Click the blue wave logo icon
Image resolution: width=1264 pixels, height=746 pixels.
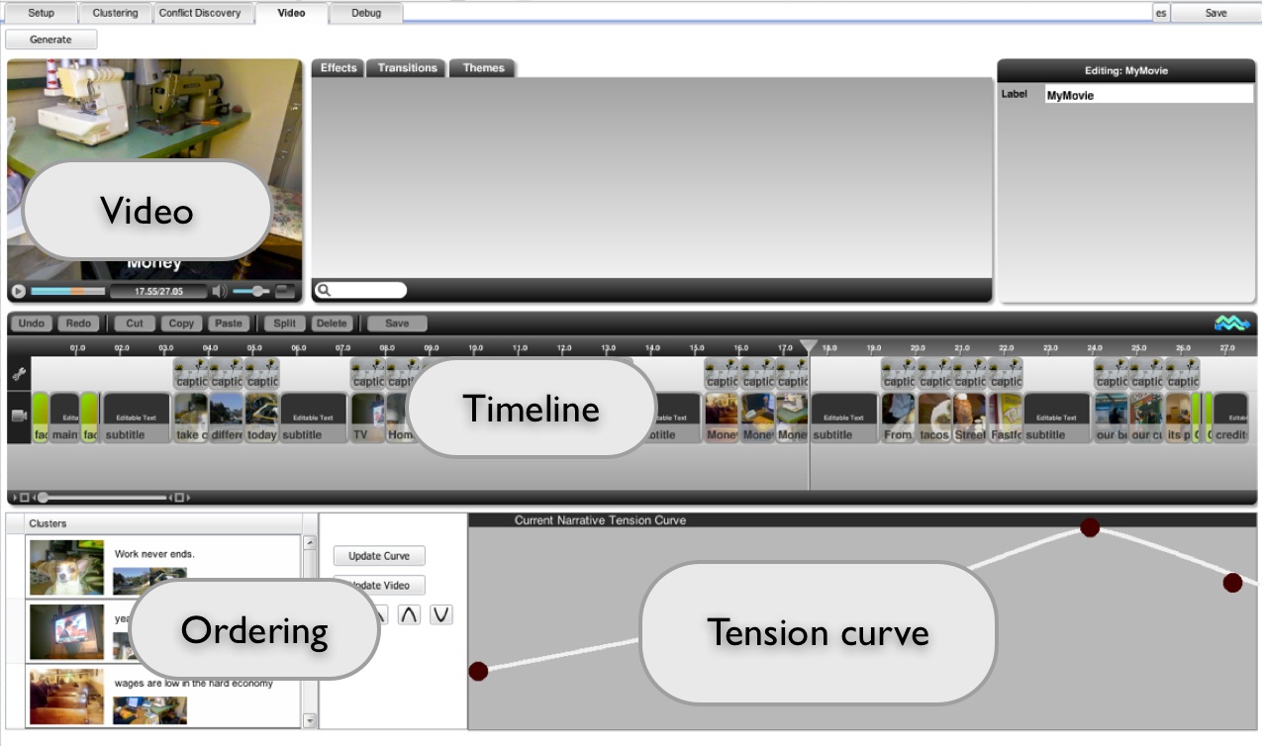(x=1231, y=324)
